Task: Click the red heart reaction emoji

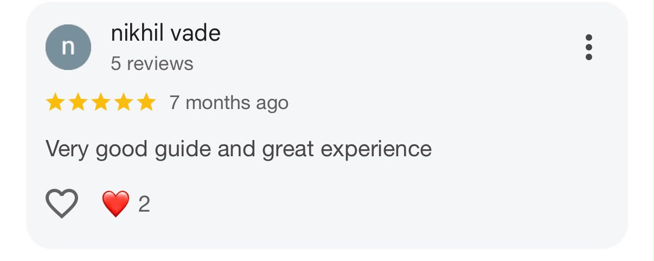Action: [x=116, y=204]
